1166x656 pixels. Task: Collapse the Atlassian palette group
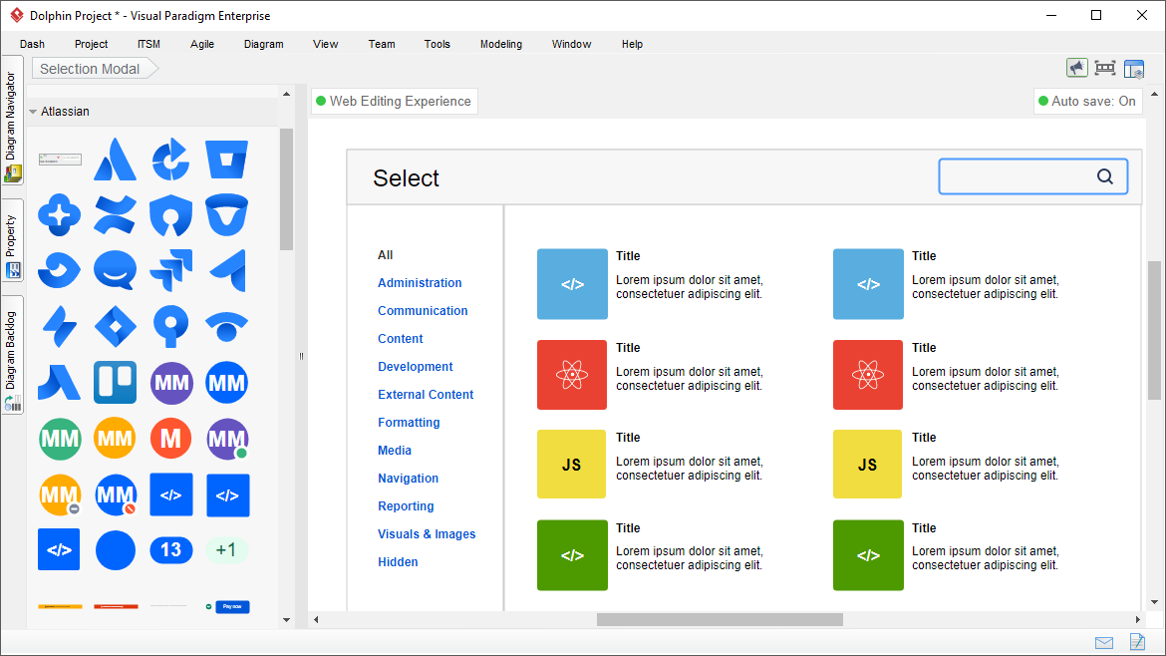tap(33, 112)
